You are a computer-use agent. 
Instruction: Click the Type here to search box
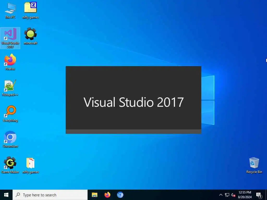click(x=50, y=195)
